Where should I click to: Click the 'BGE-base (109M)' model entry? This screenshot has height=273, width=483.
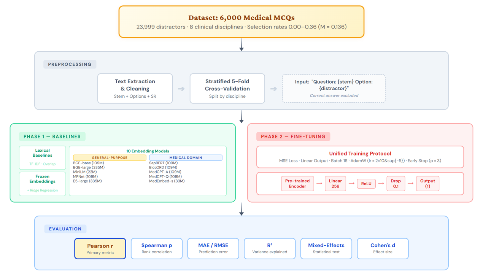[88, 163]
